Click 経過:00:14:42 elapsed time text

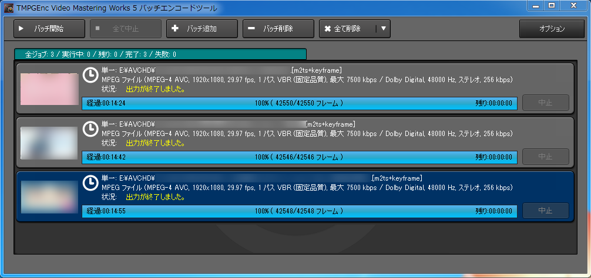pos(106,157)
